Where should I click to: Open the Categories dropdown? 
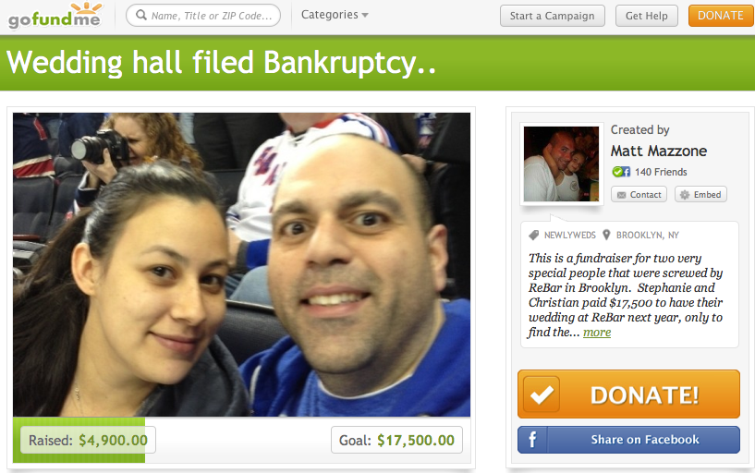[x=335, y=15]
